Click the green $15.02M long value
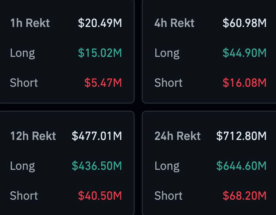Viewport: 276px width, 215px height. coord(100,53)
